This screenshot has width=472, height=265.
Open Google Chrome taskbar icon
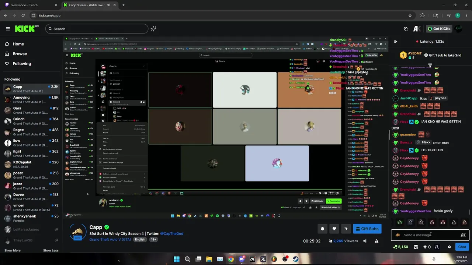click(x=231, y=259)
